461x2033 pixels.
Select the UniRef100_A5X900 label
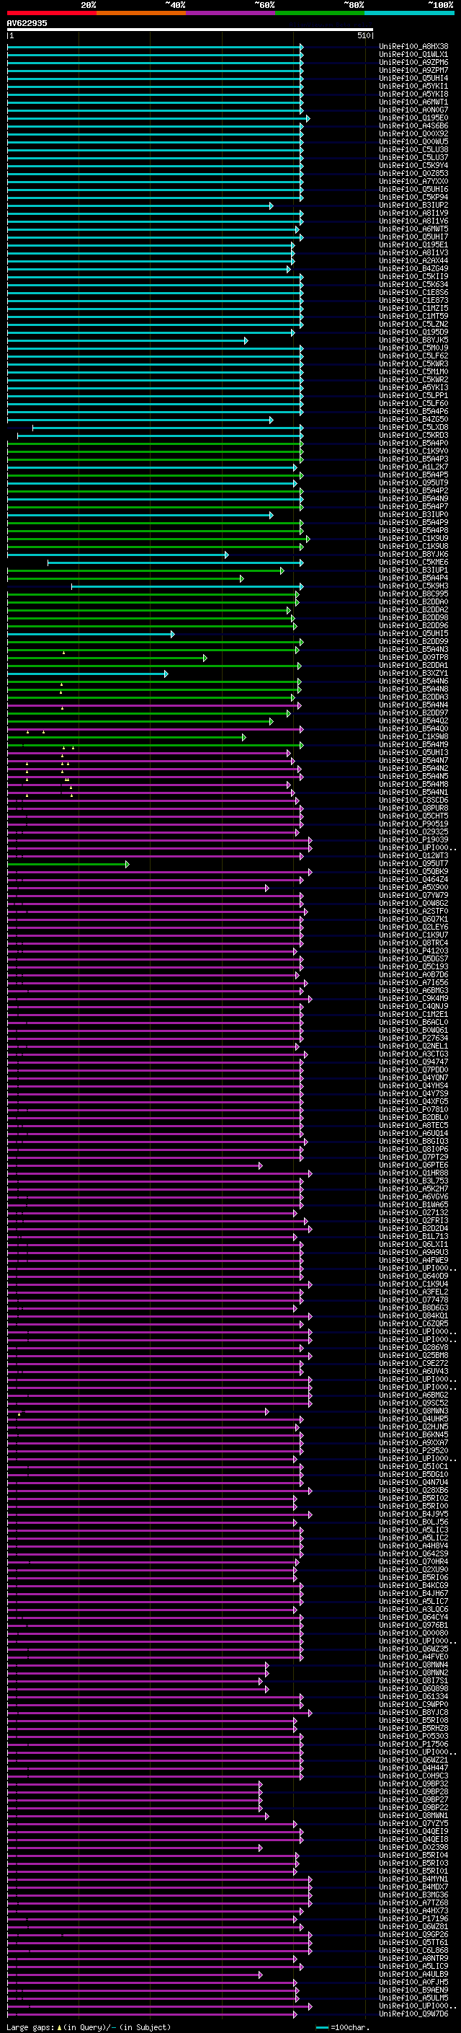[x=413, y=888]
